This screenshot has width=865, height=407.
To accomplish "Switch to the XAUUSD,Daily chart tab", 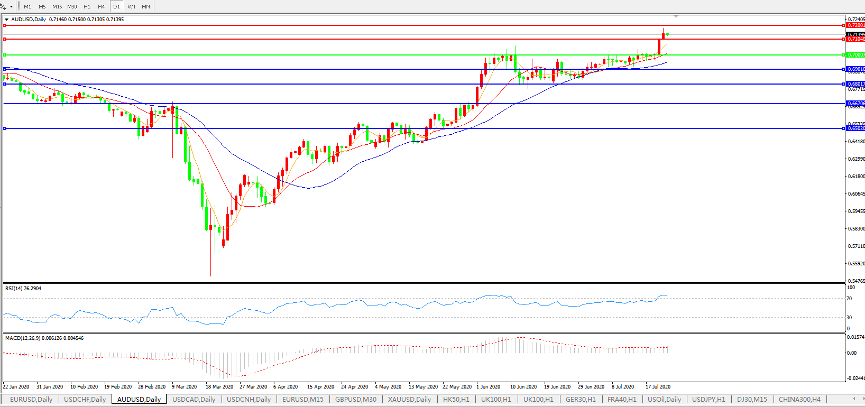I will 409,400.
